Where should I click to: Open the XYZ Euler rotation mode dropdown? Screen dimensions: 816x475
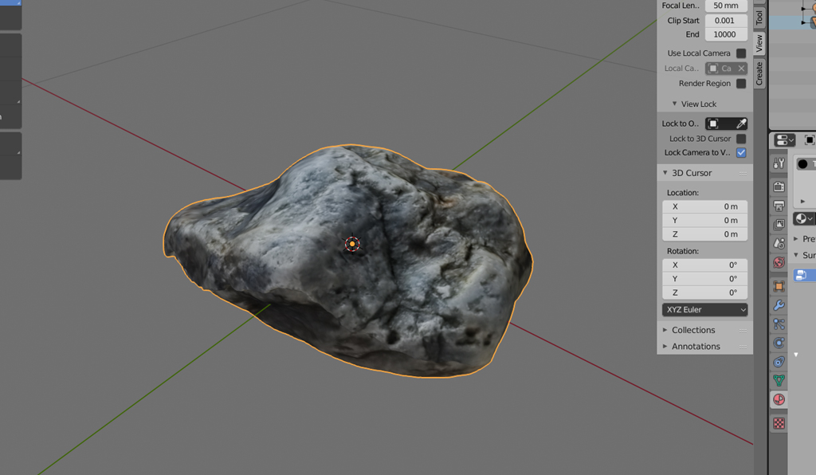tap(704, 310)
